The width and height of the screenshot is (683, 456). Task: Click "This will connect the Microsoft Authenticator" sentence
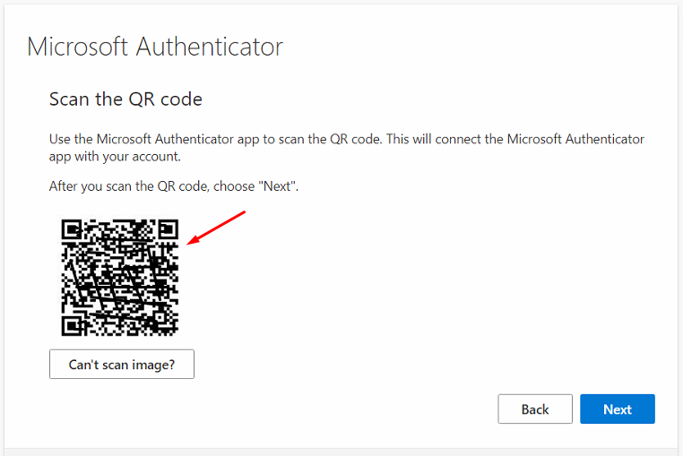click(x=514, y=139)
